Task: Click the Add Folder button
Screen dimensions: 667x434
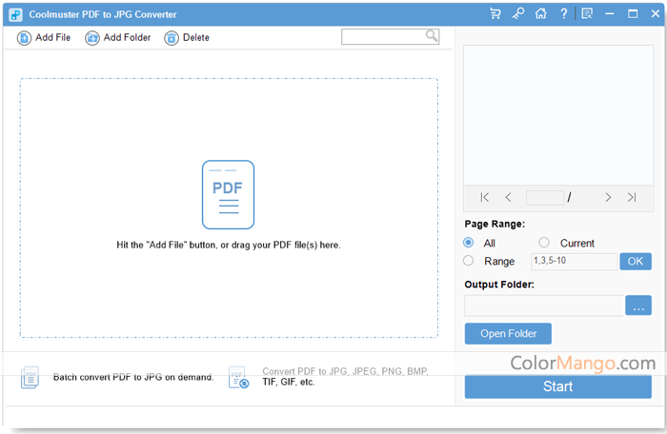Action: click(118, 38)
